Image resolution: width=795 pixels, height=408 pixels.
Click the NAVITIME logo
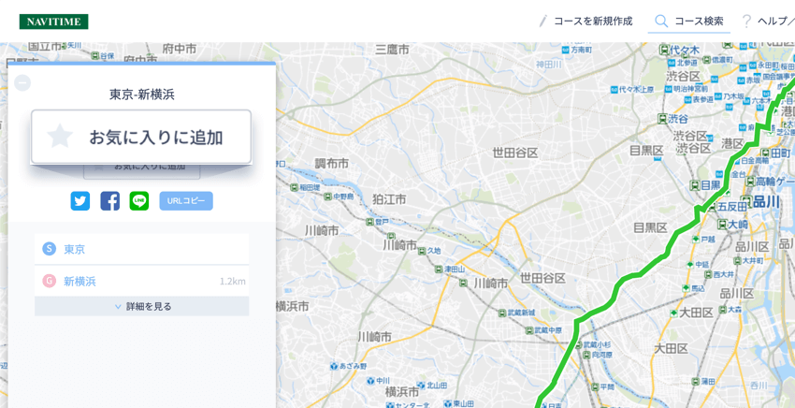pos(53,22)
